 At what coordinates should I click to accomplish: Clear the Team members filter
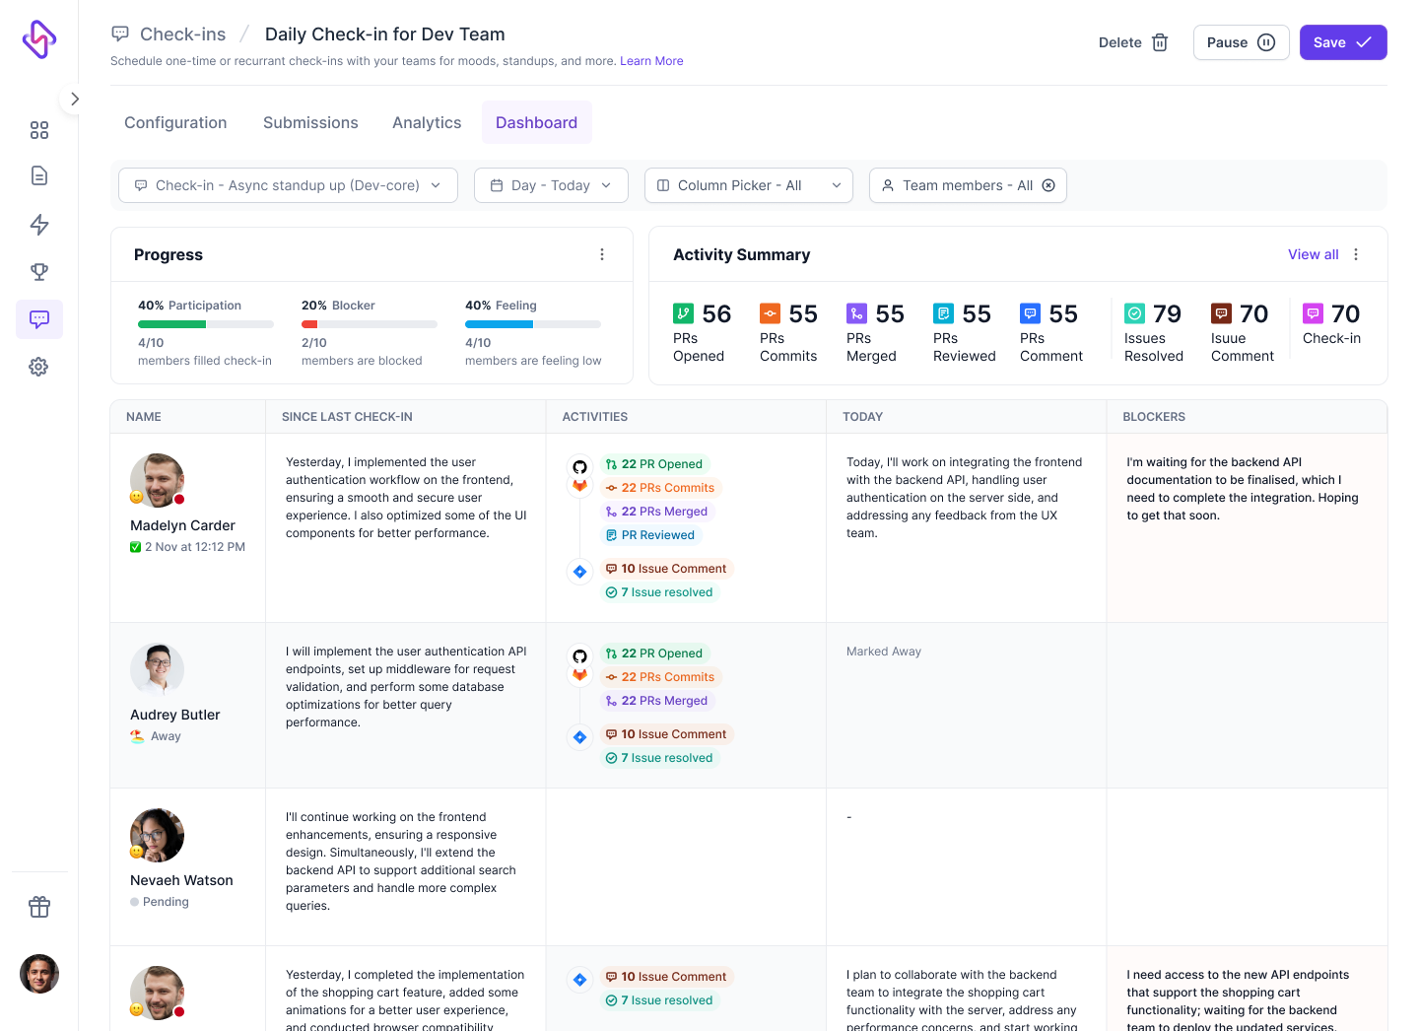1048,185
